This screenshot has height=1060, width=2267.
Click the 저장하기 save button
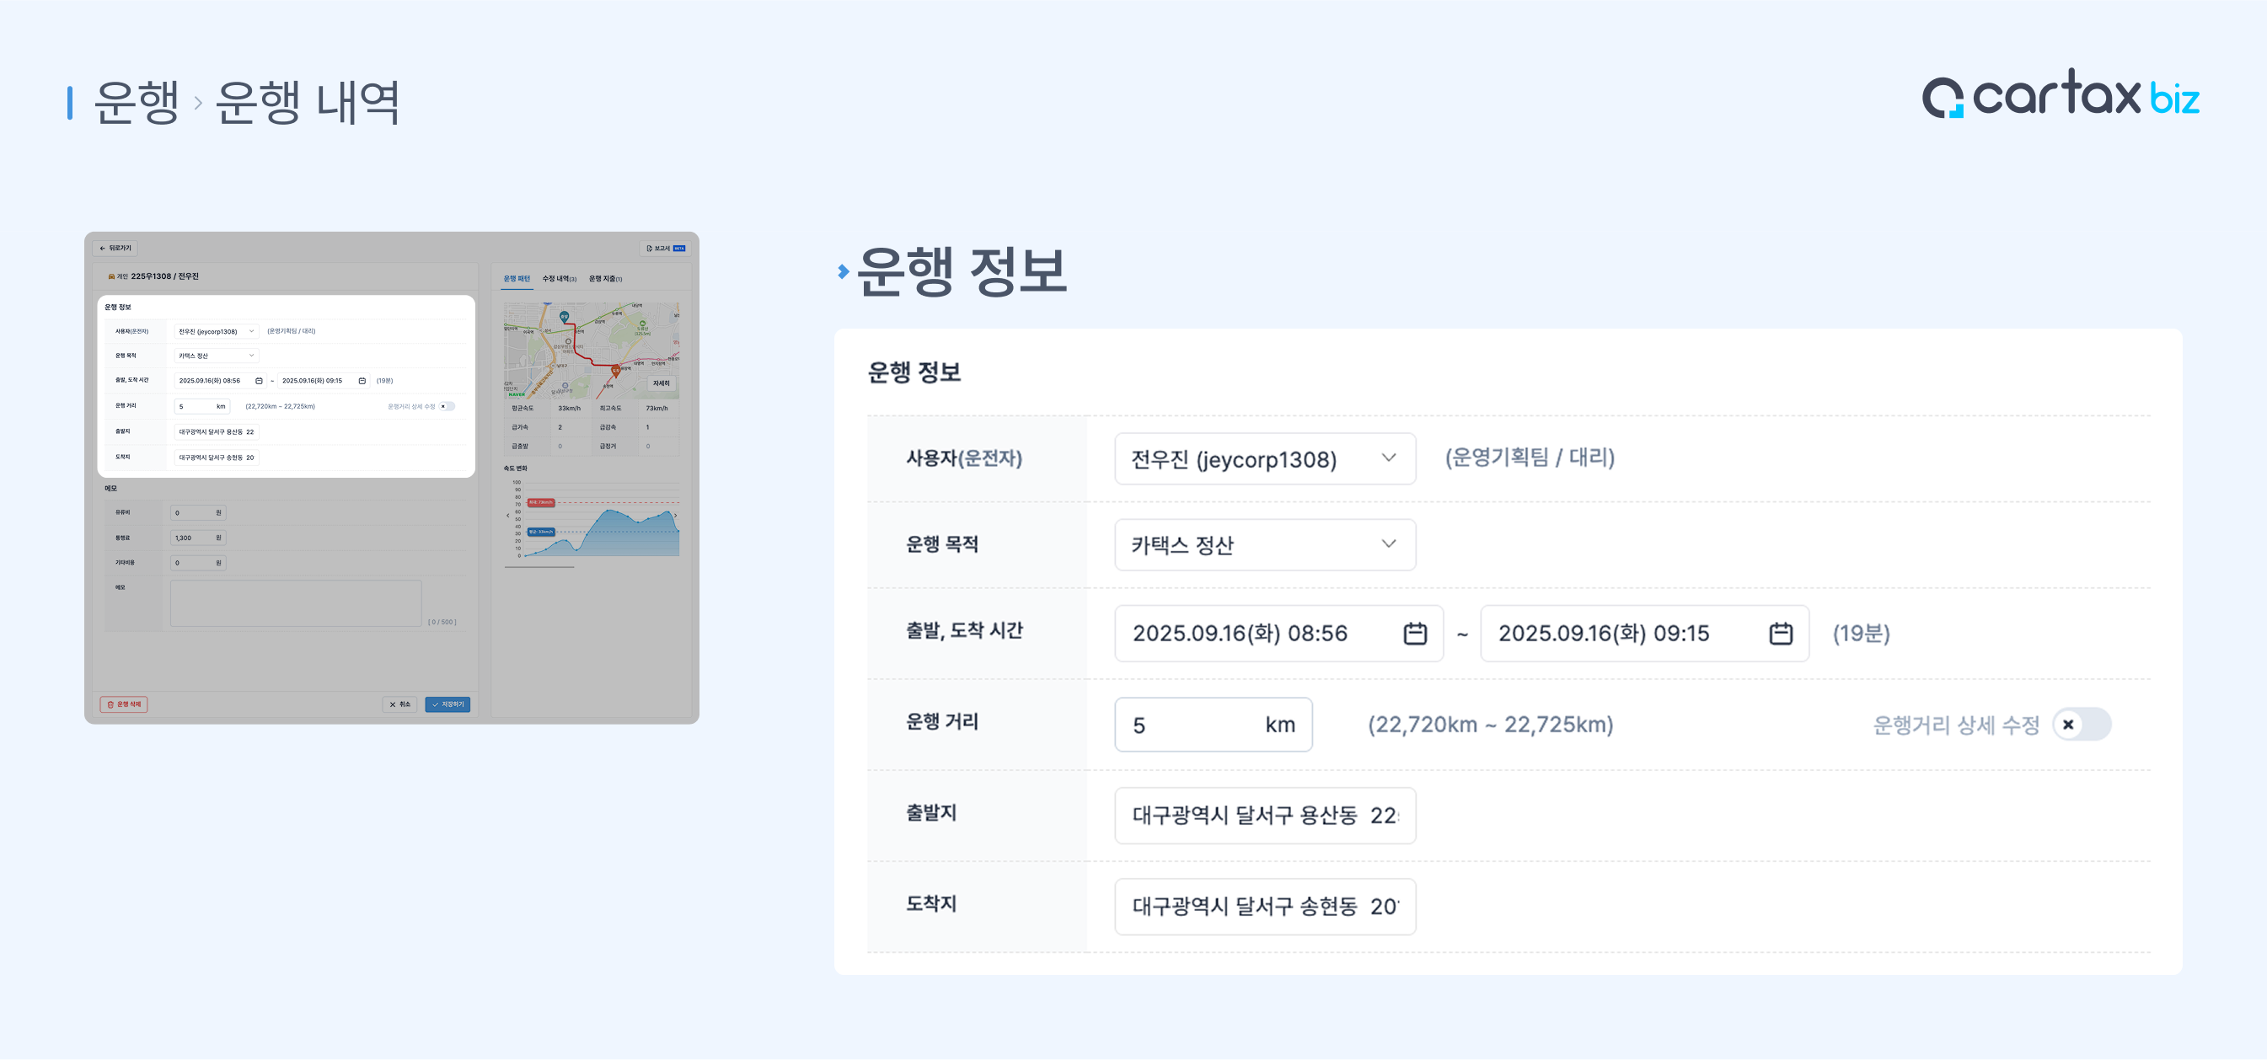tap(447, 704)
